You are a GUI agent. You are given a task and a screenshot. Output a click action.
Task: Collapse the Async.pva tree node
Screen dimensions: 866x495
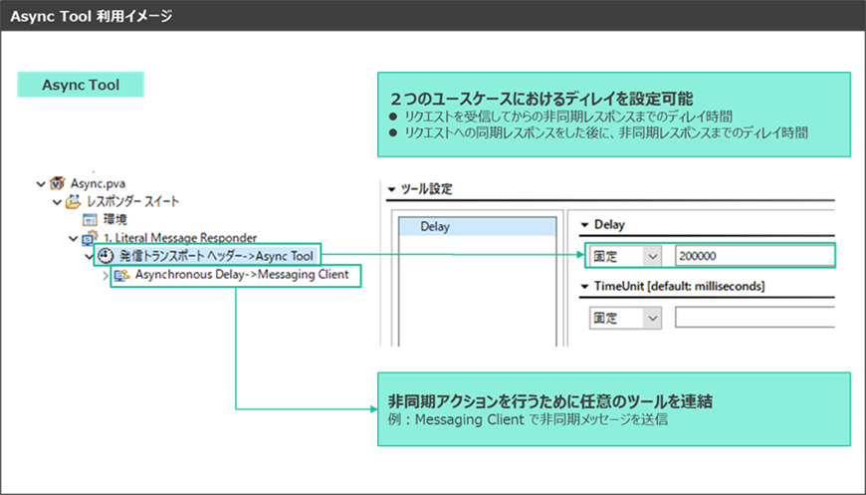[x=41, y=184]
